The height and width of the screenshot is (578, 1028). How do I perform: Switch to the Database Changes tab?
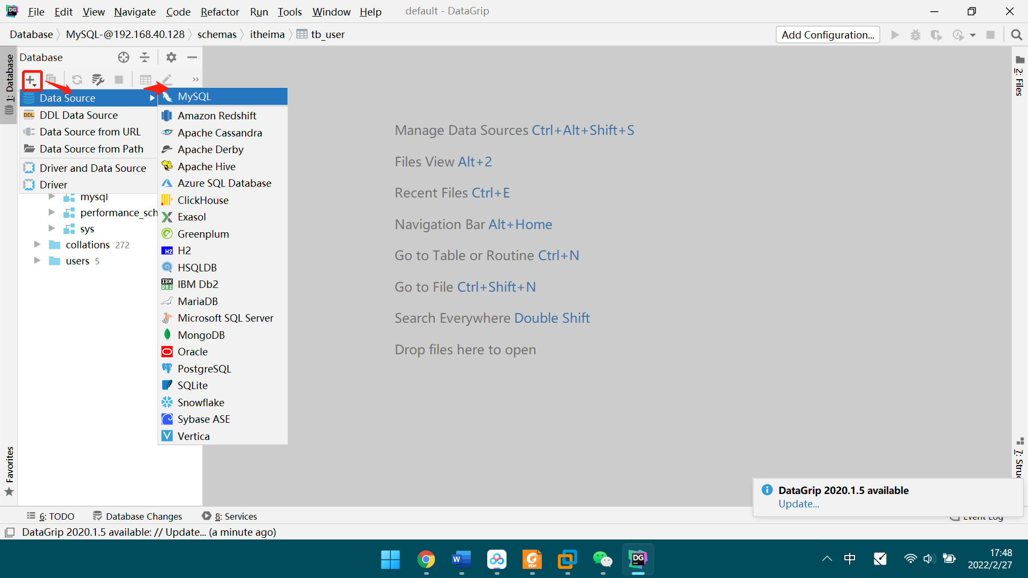143,516
